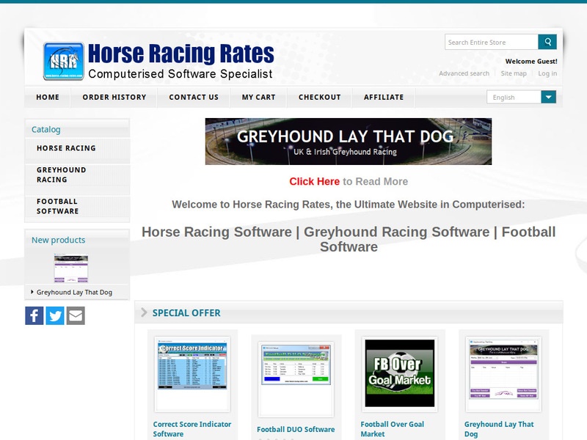Go to CHECKOUT menu item
Image resolution: width=587 pixels, height=440 pixels.
(x=319, y=97)
